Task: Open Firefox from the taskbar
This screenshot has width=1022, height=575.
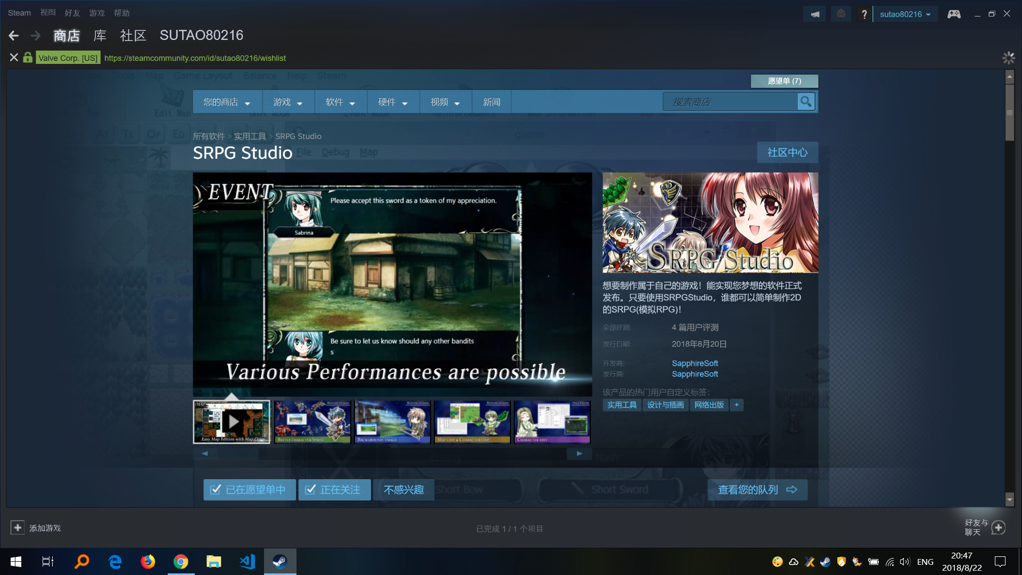Action: point(148,562)
